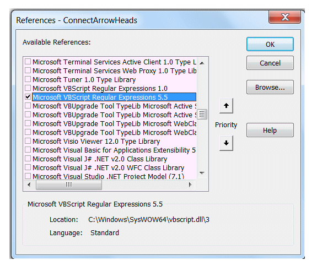Click the Help button
The image size is (317, 271).
[270, 130]
